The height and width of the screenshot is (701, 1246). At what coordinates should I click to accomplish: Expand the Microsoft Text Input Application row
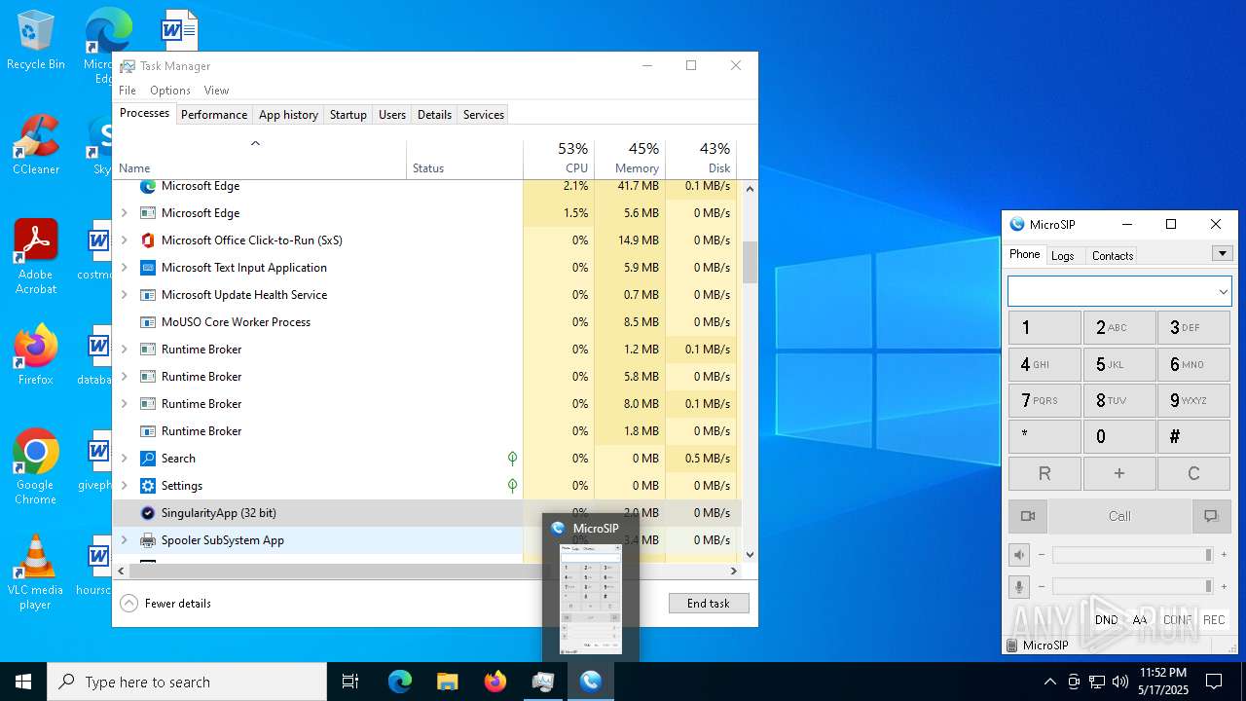click(124, 268)
